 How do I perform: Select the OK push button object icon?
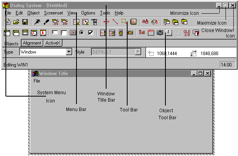pos(73,32)
